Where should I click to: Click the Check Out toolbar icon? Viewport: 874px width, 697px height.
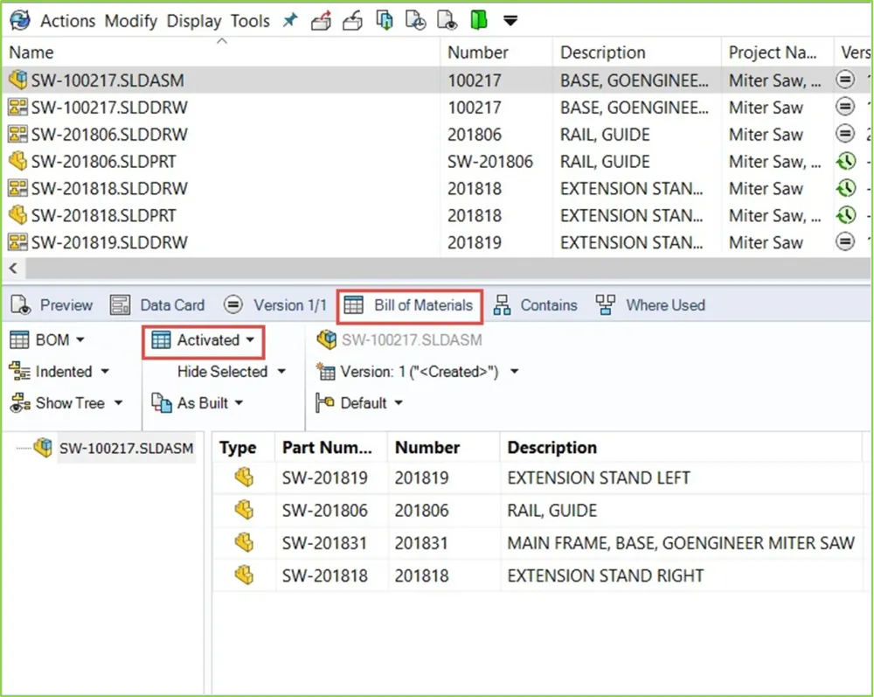pyautogui.click(x=322, y=20)
